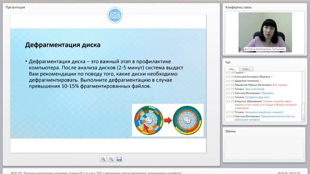Click the 'Кононова Елизавета Юрьевна' chat entry

click(x=249, y=77)
